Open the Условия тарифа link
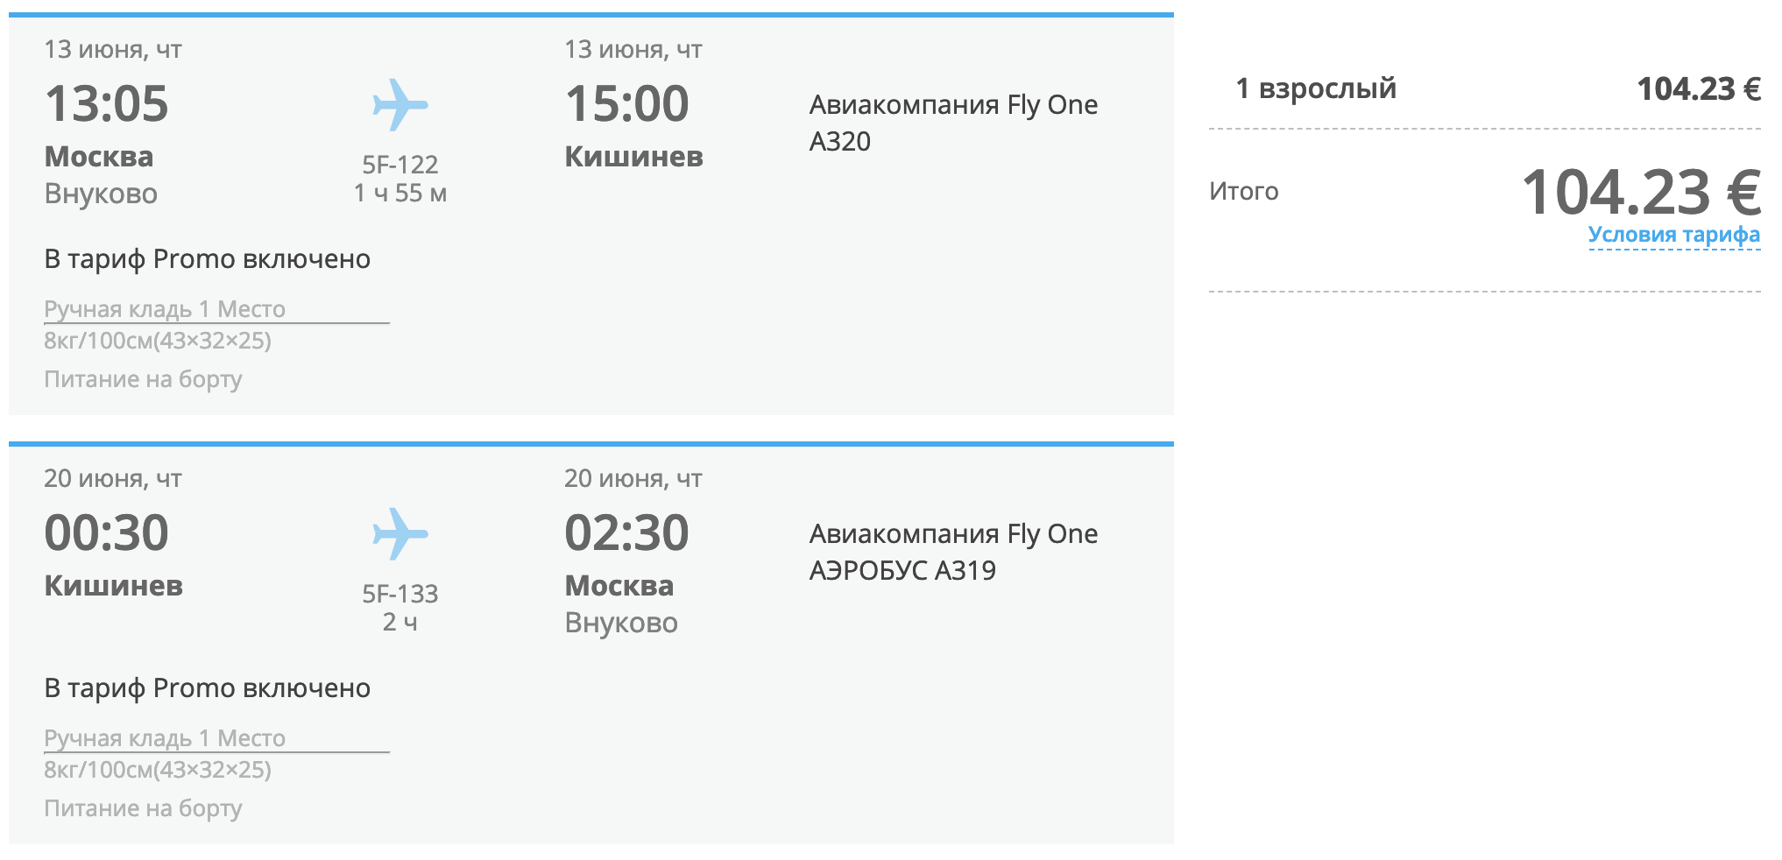 1673,235
